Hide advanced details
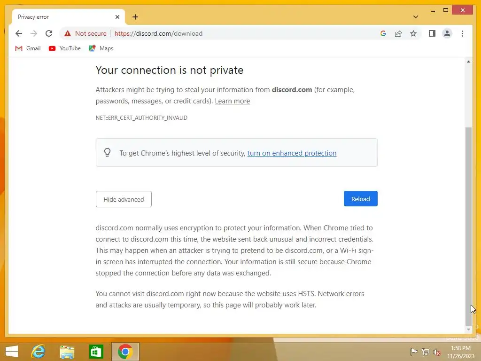The width and height of the screenshot is (481, 361). pos(124,199)
